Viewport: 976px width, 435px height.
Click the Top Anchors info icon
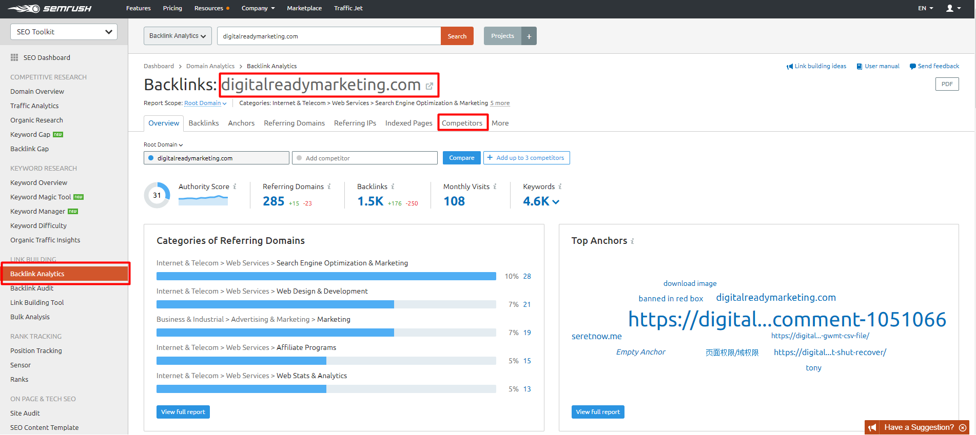632,241
